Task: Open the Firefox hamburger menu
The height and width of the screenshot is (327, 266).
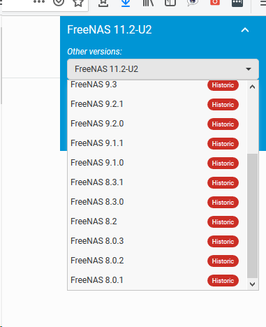Action: 263,3
